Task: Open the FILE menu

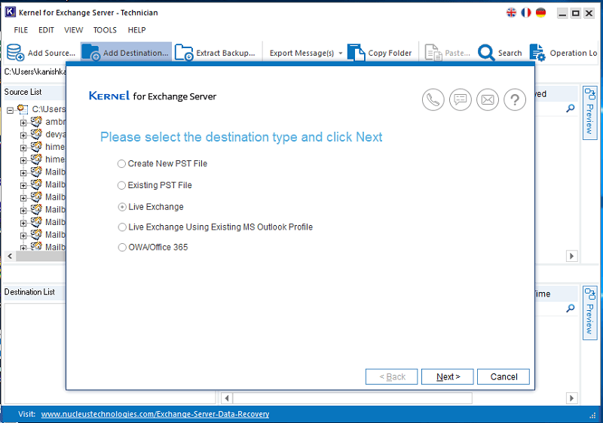Action: [x=21, y=30]
